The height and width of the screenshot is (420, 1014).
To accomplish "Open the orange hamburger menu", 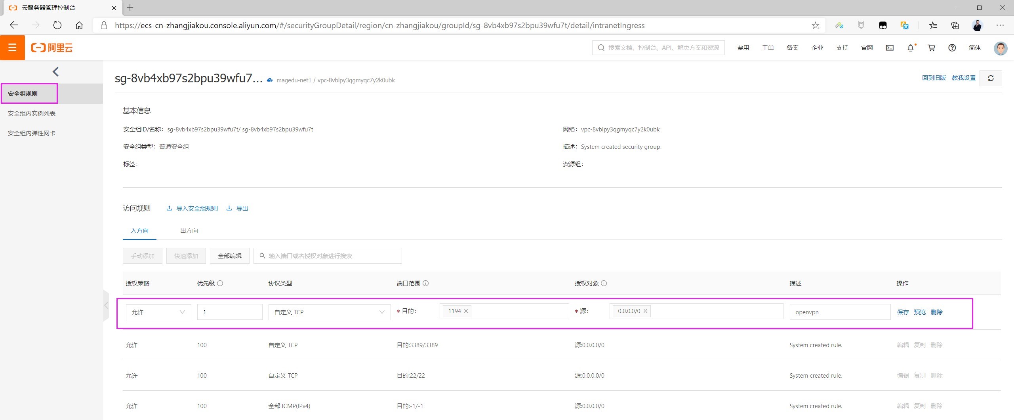I will [x=12, y=48].
